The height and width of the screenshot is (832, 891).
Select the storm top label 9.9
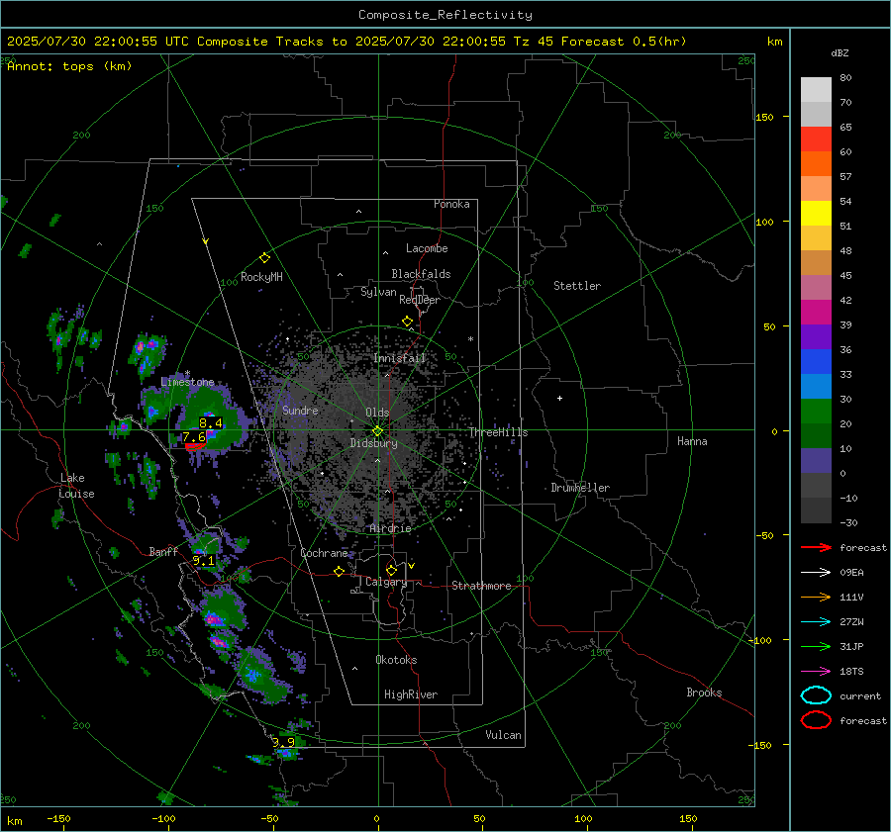pos(283,742)
